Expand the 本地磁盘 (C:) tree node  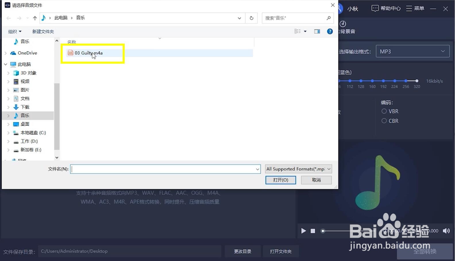click(8, 133)
